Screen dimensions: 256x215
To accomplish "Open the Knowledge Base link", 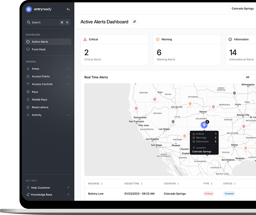I will click(42, 195).
